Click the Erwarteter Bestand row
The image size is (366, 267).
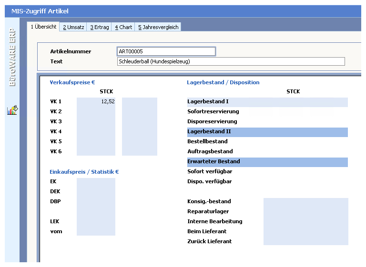[267, 162]
